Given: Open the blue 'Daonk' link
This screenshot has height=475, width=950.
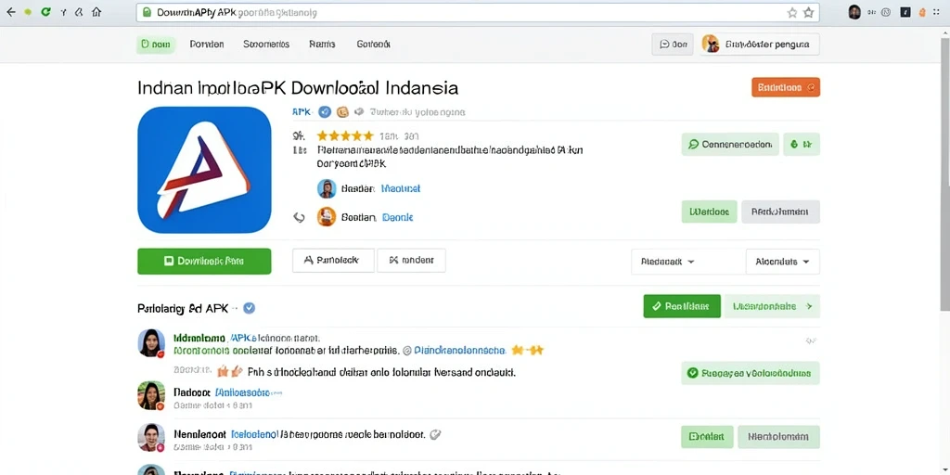Looking at the screenshot, I should (x=397, y=217).
